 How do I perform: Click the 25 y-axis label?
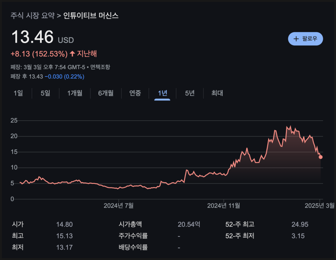point(14,121)
